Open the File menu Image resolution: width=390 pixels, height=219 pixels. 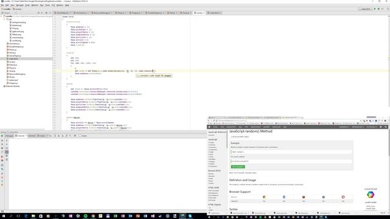tap(2, 5)
